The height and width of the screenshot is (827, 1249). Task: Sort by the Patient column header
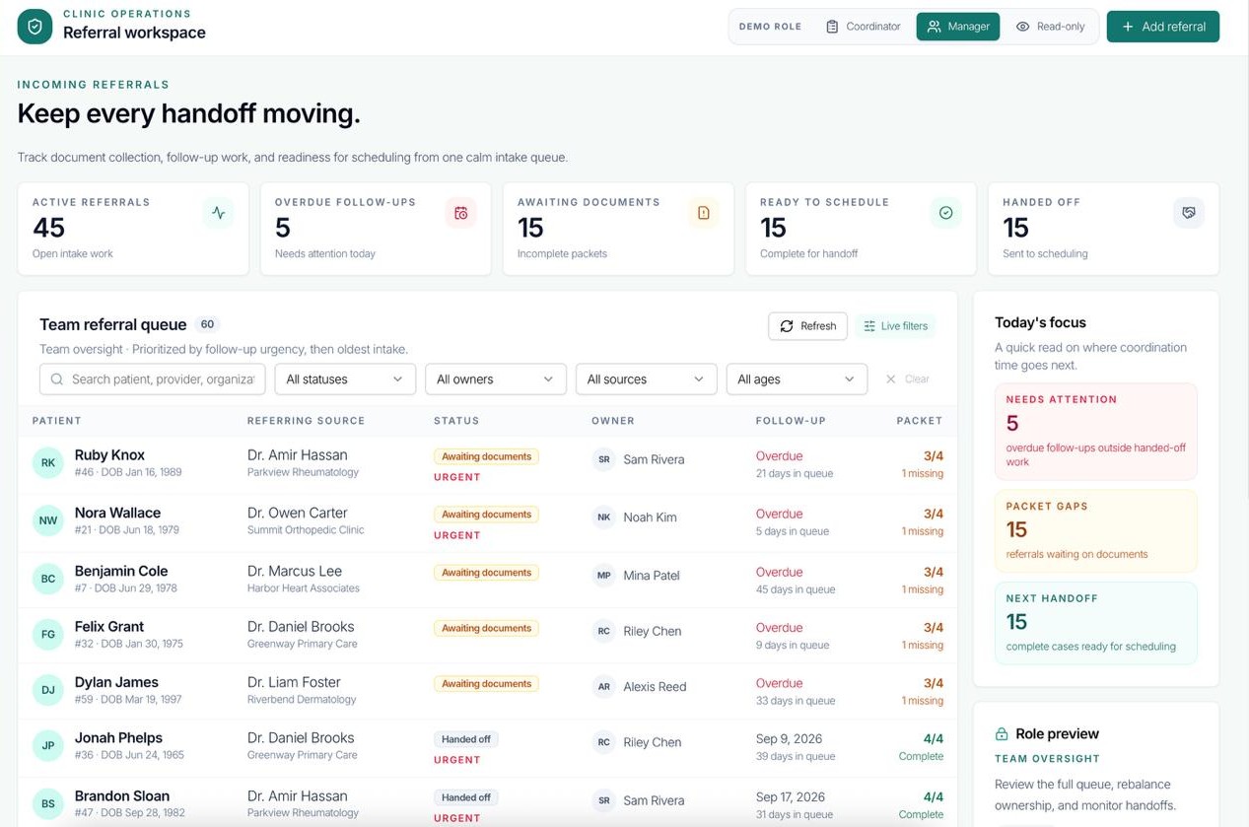click(57, 421)
